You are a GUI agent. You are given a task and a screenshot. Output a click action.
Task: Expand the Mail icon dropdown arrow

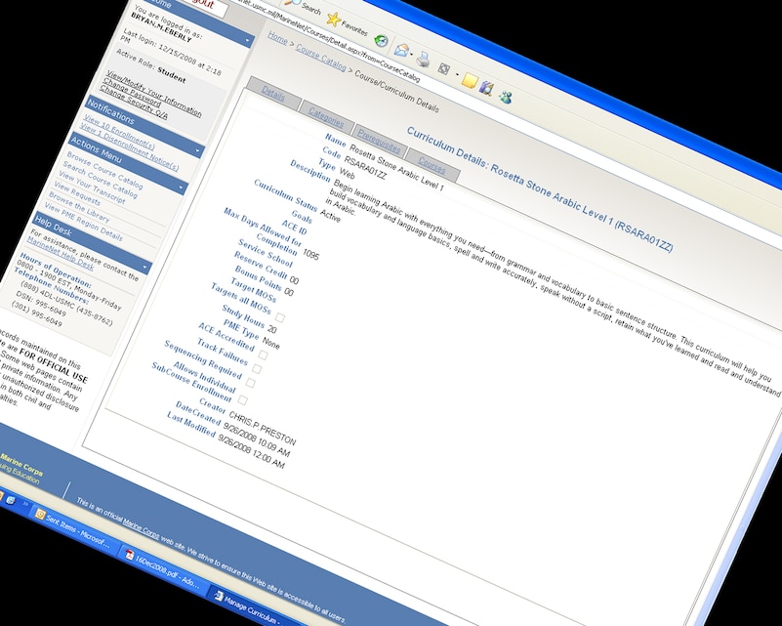pyautogui.click(x=412, y=54)
